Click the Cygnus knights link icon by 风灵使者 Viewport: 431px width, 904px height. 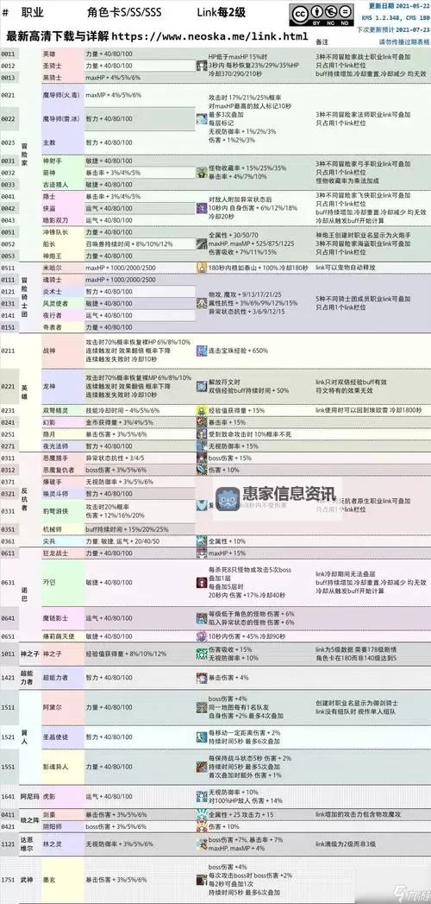click(x=202, y=303)
